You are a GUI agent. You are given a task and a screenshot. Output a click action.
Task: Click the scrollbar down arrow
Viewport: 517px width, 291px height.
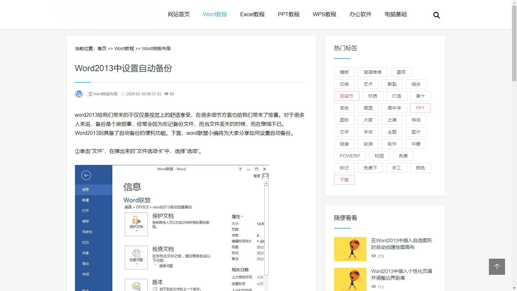coord(514,288)
